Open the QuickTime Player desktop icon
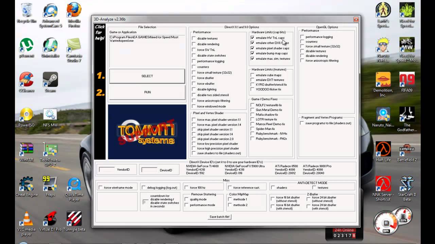This screenshot has height=244, width=435. (74, 189)
